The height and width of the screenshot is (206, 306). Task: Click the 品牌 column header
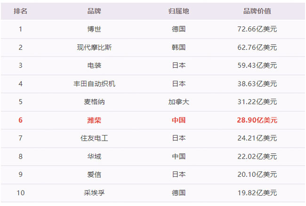coord(94,11)
